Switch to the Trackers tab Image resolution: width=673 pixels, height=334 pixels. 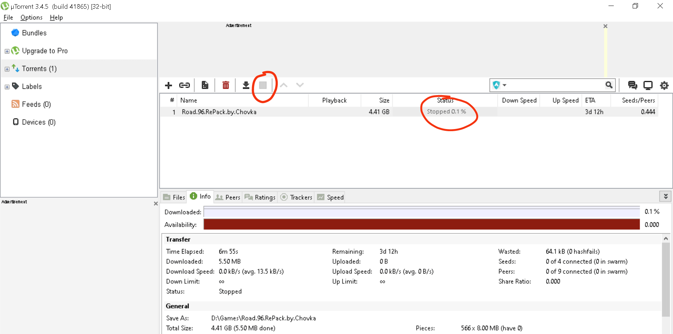point(297,197)
